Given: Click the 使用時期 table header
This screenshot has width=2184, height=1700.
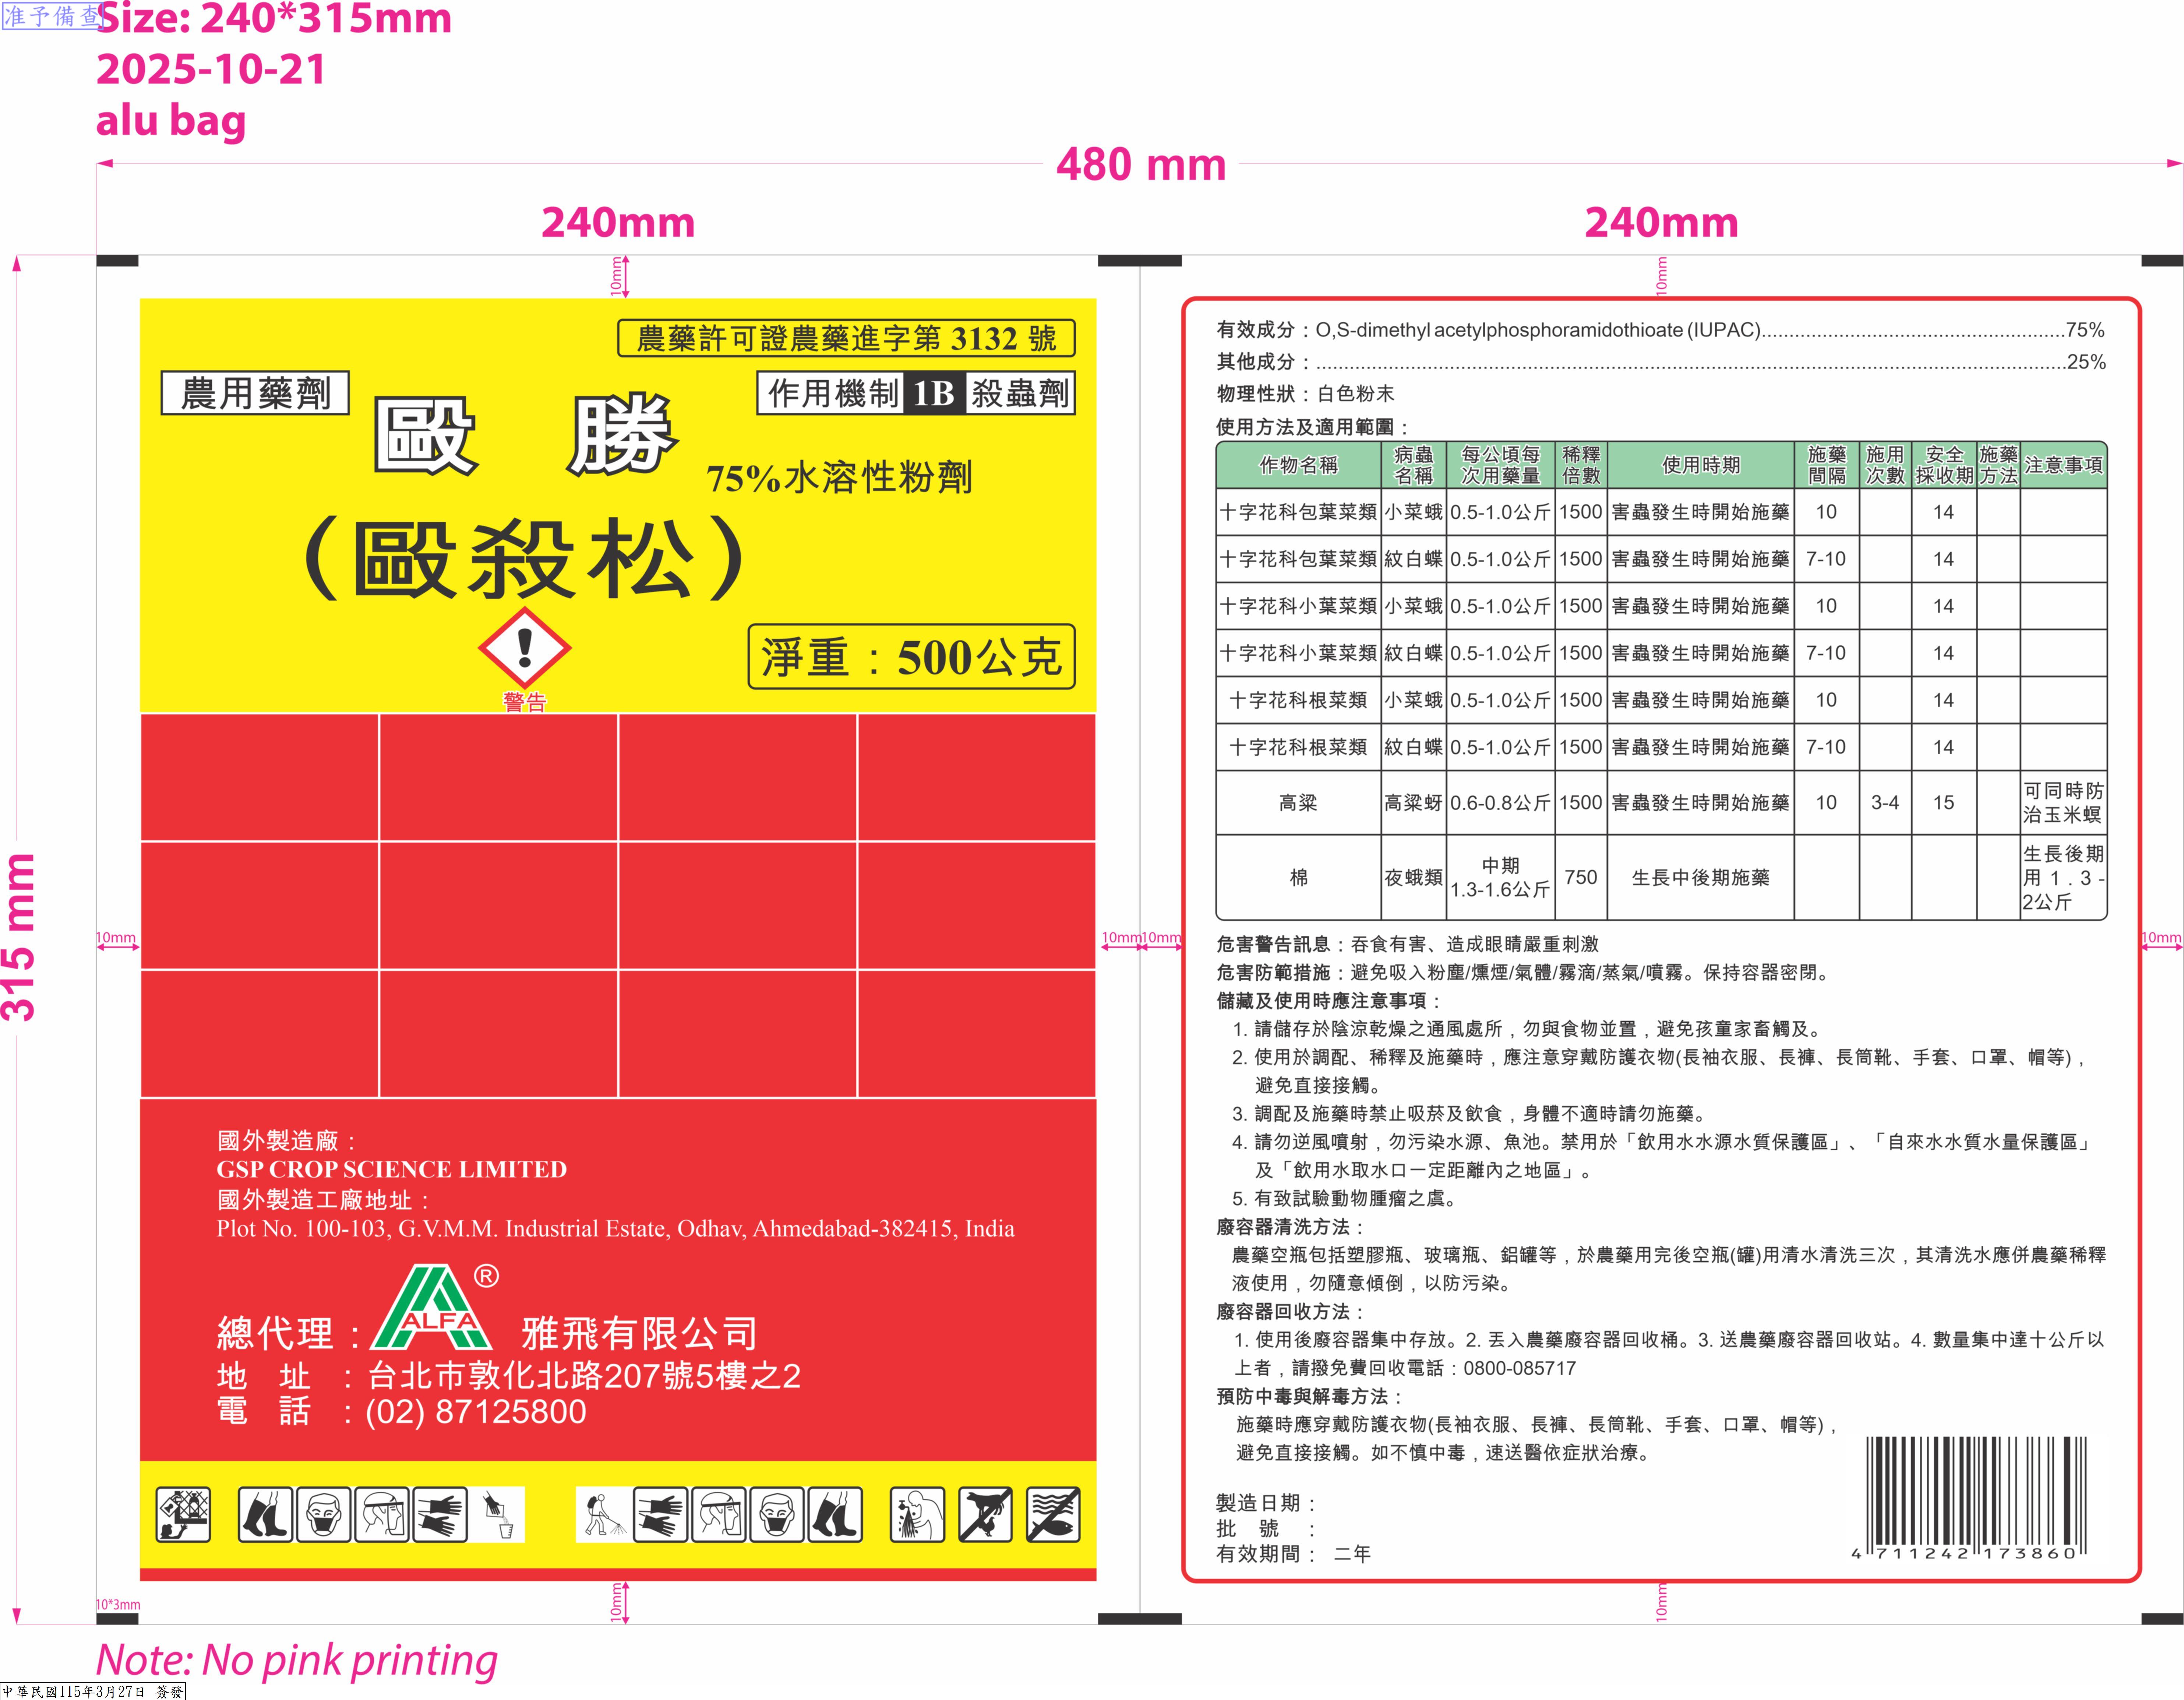Looking at the screenshot, I should pos(1701,465).
